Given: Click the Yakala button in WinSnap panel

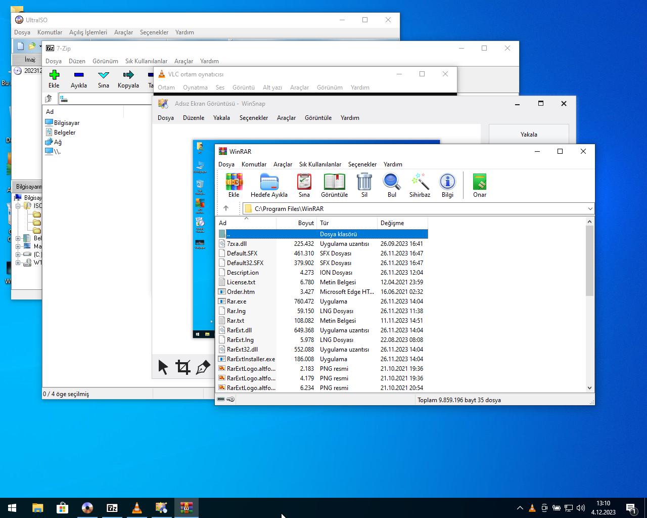Looking at the screenshot, I should pos(529,135).
